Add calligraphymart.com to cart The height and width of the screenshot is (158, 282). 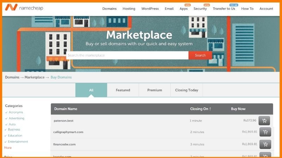point(265,132)
